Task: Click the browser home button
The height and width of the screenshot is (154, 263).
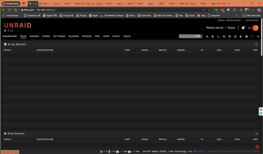Action: (x=16, y=10)
